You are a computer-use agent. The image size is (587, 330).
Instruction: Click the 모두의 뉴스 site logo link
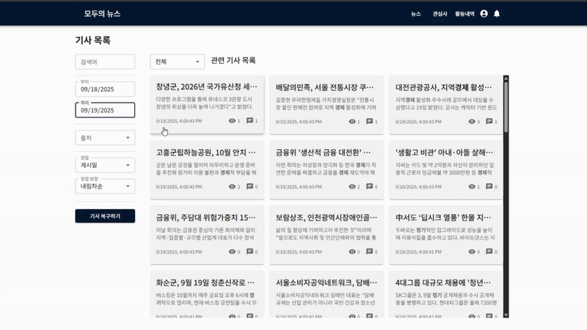click(x=102, y=14)
